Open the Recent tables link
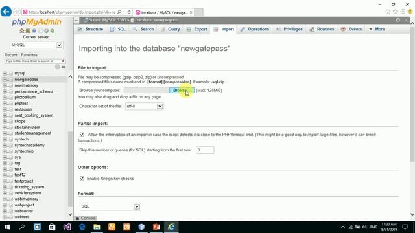This screenshot has height=233, width=415. point(10,55)
